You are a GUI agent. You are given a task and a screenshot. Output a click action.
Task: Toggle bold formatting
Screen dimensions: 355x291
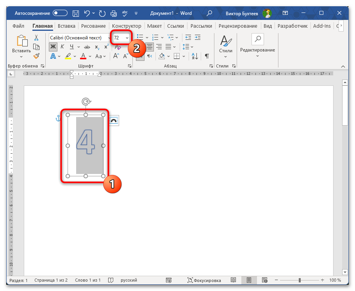pos(53,47)
